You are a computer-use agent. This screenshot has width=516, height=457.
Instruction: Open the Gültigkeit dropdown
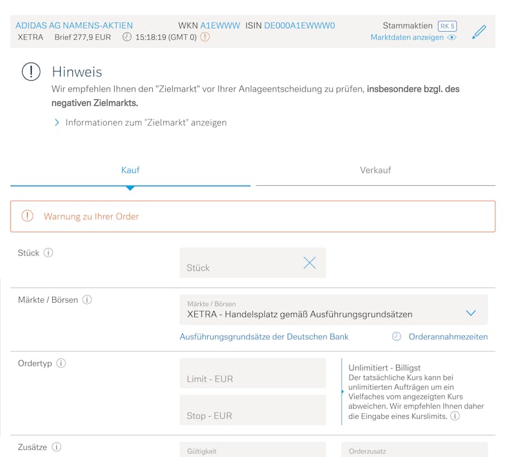tap(253, 449)
